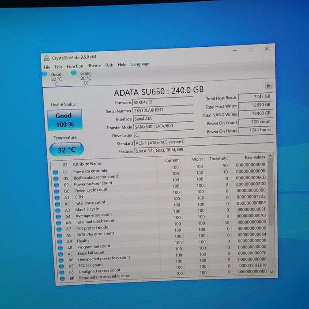Image resolution: width=309 pixels, height=309 pixels.
Task: Click the raw value 0000000006CD
Action: [x=251, y=177]
